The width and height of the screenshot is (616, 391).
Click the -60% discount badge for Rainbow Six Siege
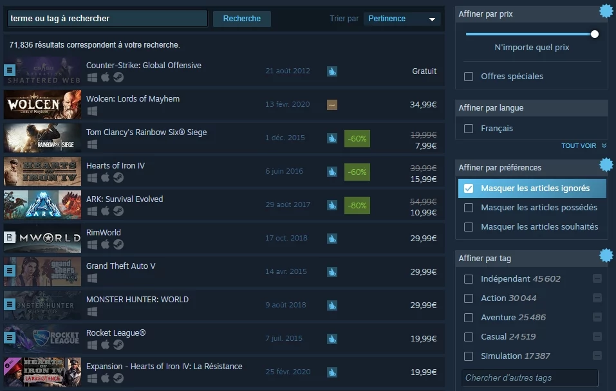tap(357, 138)
